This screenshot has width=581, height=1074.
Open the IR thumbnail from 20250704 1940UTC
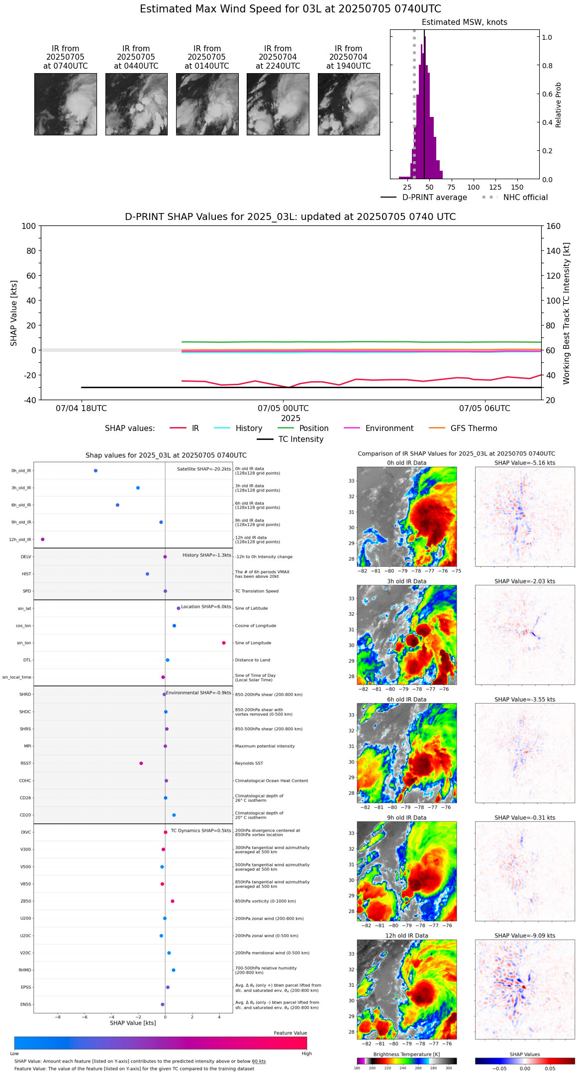[349, 104]
